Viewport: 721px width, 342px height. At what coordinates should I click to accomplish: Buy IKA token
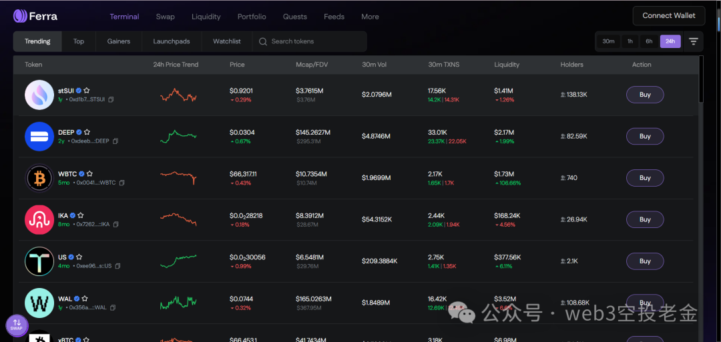click(x=645, y=219)
